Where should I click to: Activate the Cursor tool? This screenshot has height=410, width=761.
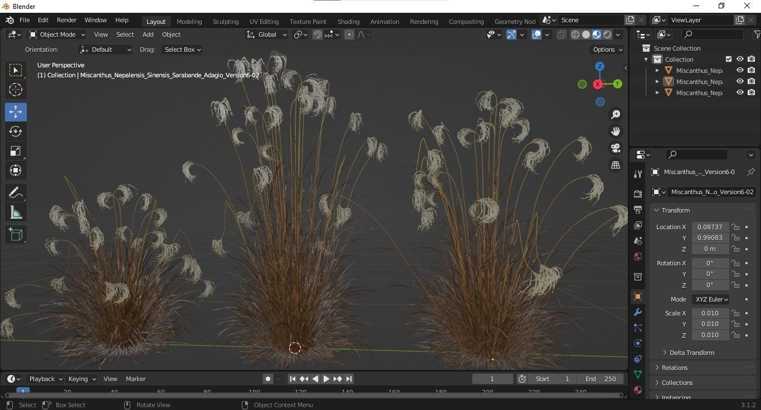point(16,90)
